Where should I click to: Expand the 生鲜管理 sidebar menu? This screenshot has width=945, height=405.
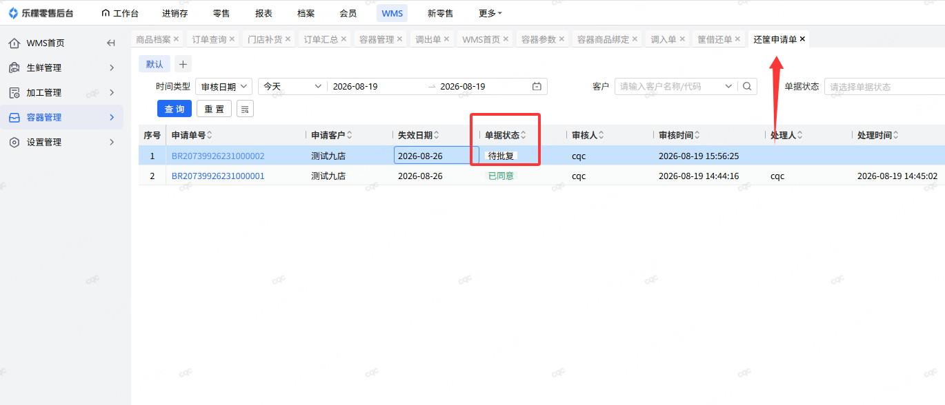112,68
